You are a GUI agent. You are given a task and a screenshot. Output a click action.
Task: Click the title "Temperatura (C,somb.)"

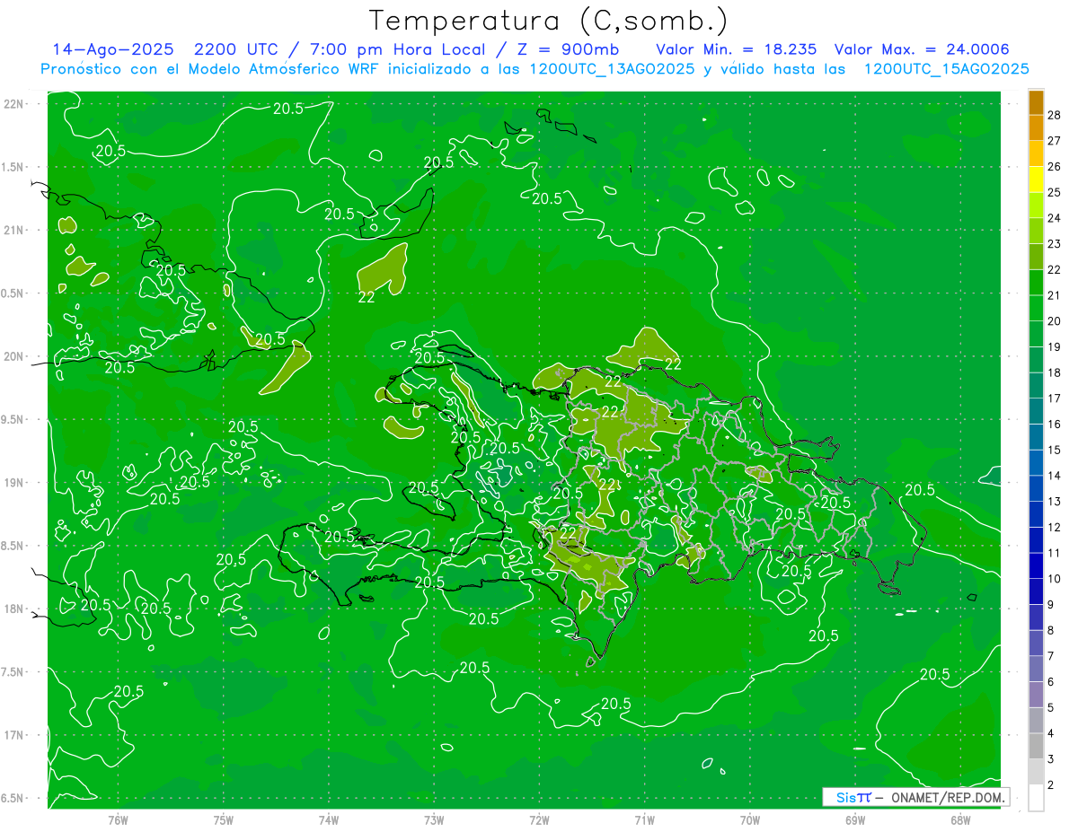pyautogui.click(x=548, y=22)
